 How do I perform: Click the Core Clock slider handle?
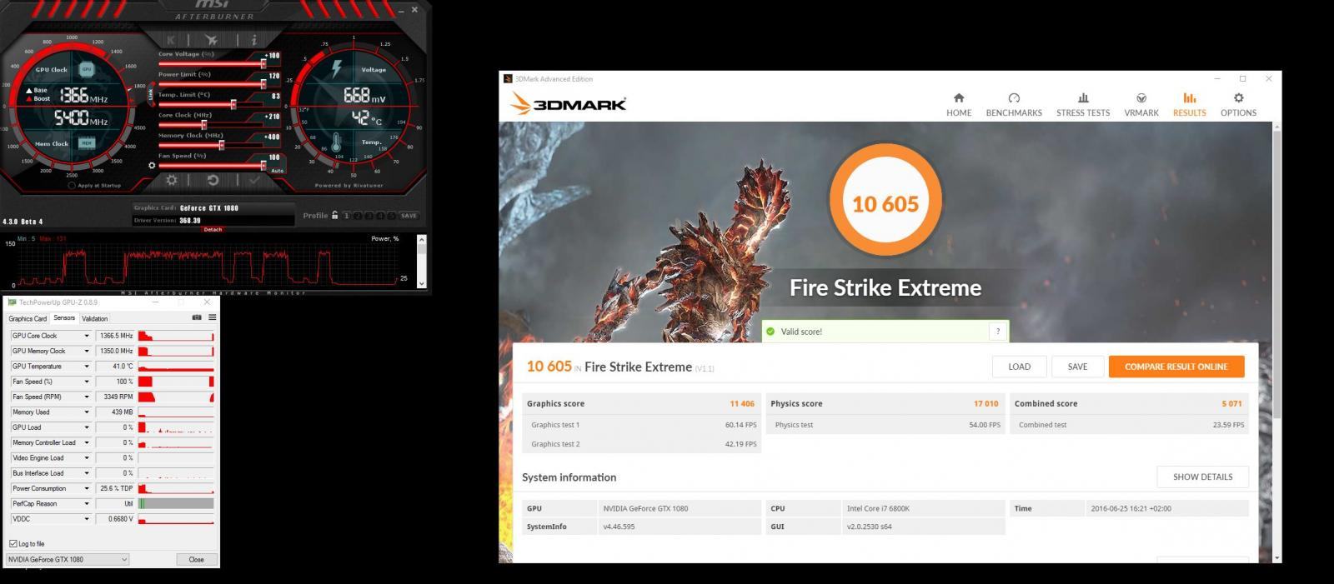point(203,125)
